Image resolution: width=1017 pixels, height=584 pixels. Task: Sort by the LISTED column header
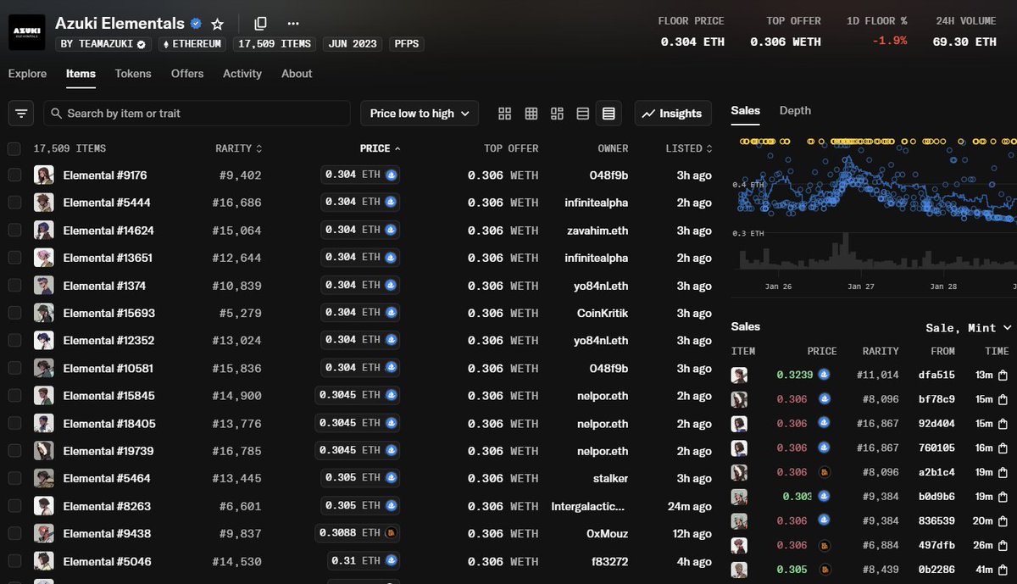(x=688, y=148)
